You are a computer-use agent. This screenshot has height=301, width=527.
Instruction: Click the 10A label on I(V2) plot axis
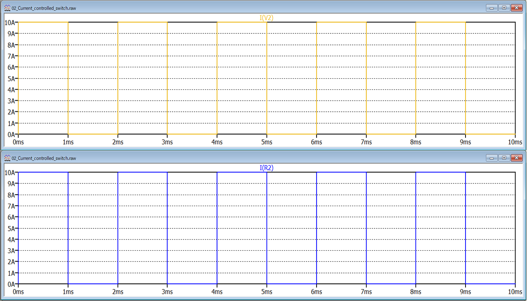tap(10, 22)
